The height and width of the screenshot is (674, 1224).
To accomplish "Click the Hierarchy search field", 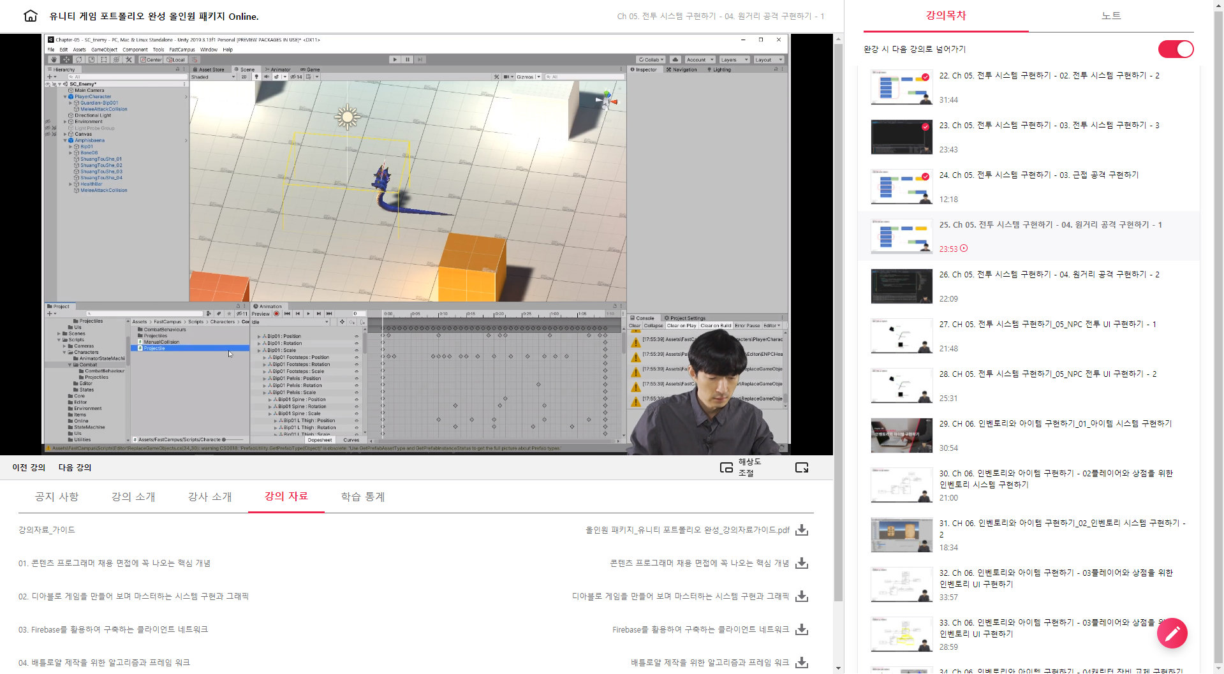I will (127, 77).
